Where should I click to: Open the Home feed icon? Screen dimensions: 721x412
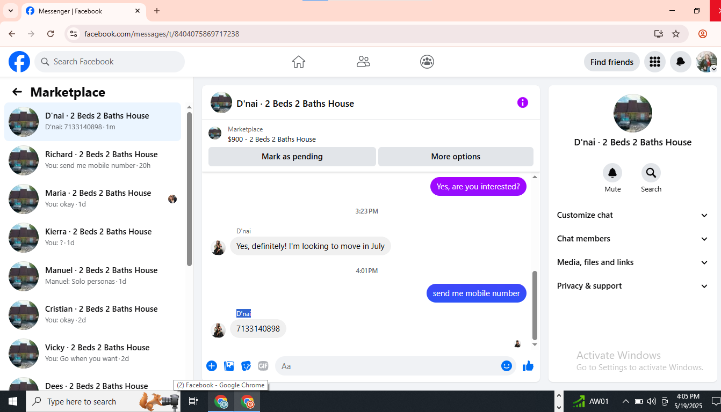pyautogui.click(x=299, y=62)
